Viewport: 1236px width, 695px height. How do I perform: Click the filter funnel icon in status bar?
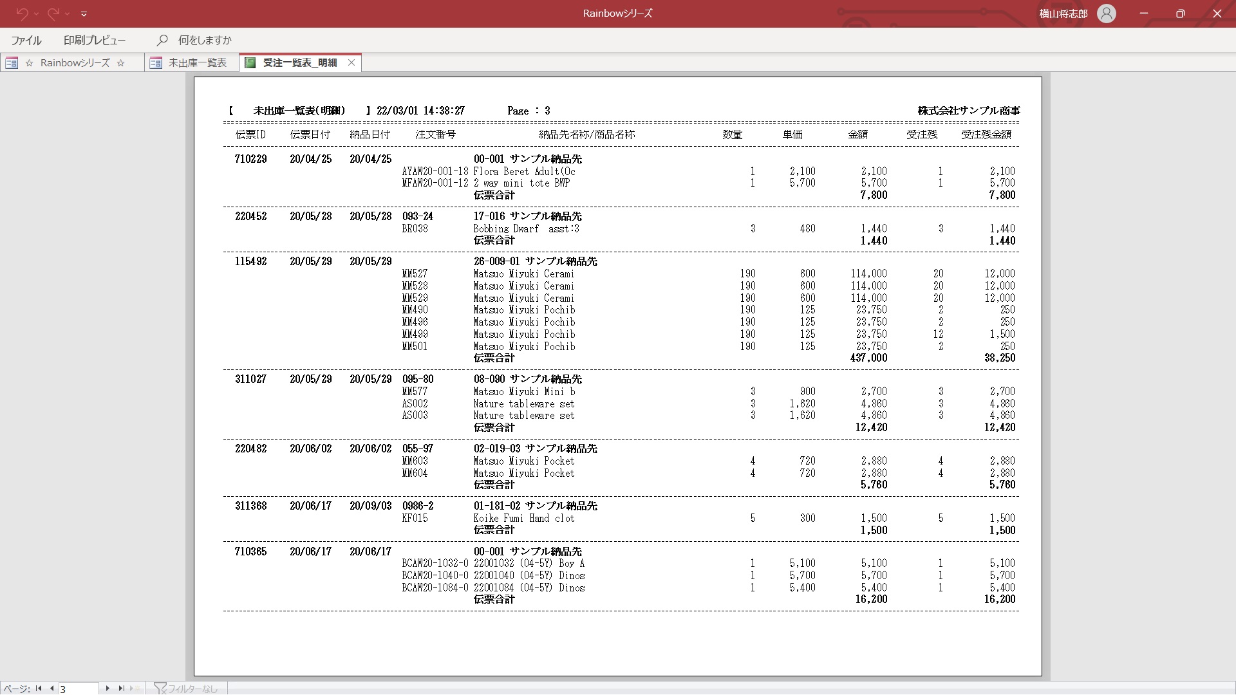pos(160,689)
